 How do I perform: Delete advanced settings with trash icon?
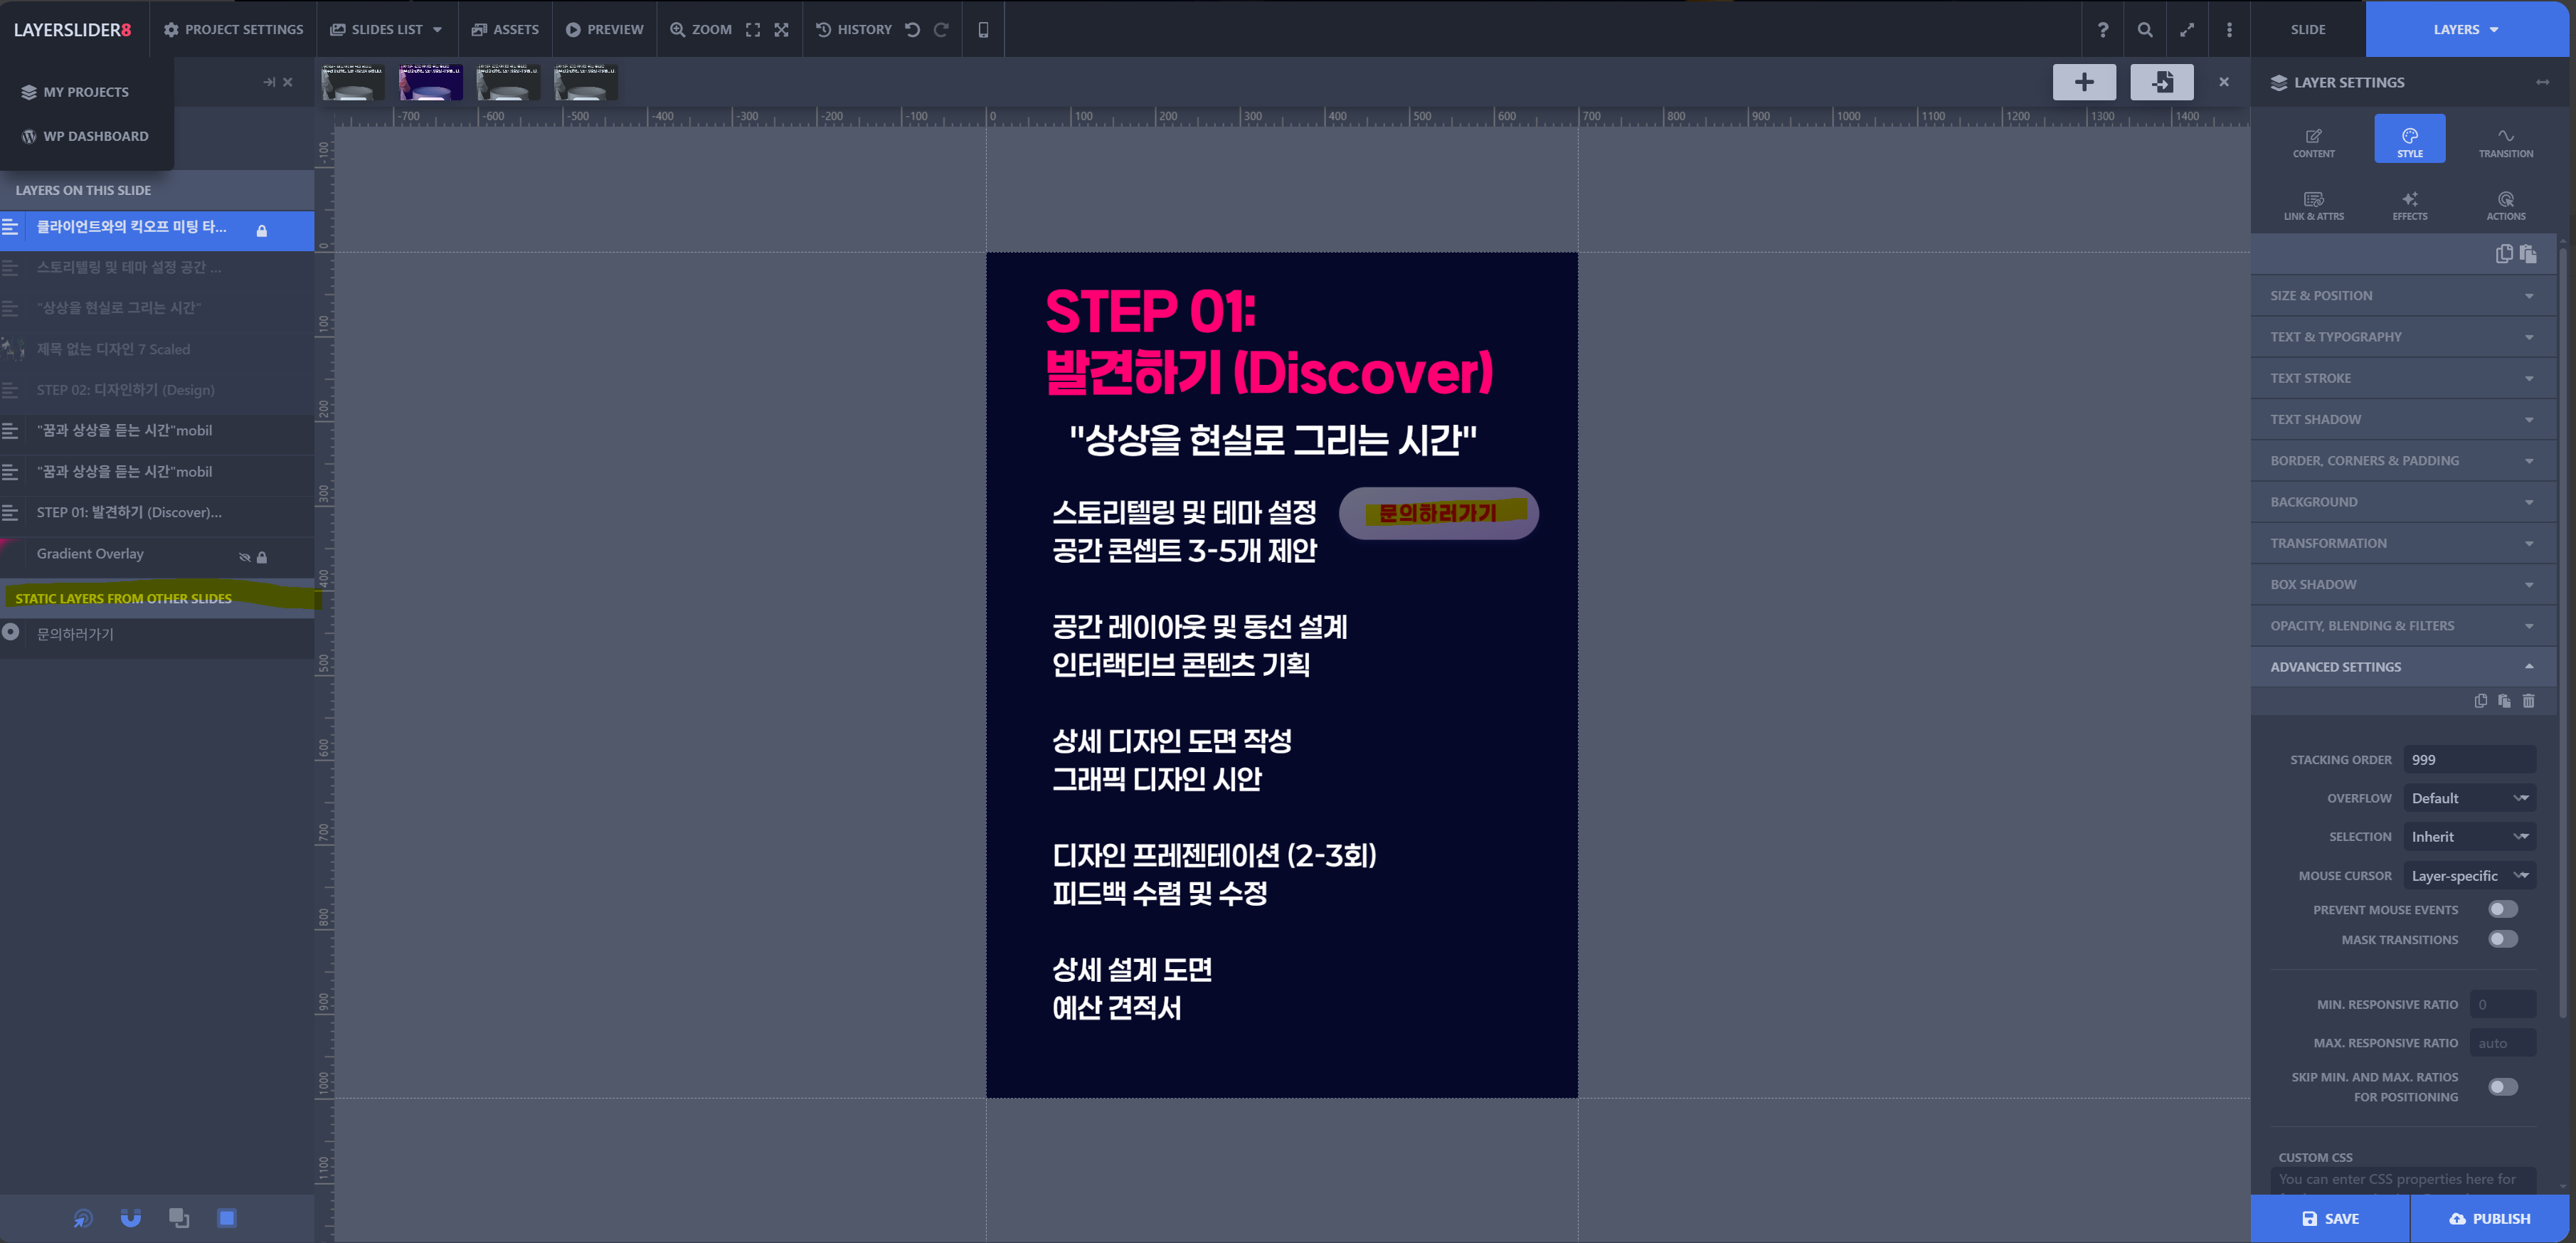2528,701
